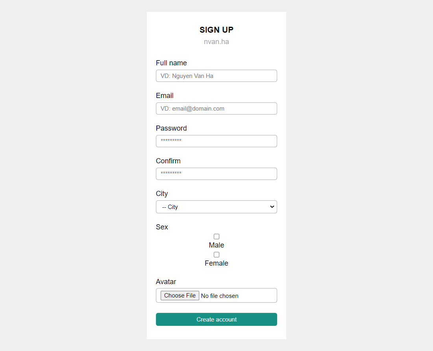
Task: Tick the Female checkbox
Action: [x=216, y=255]
